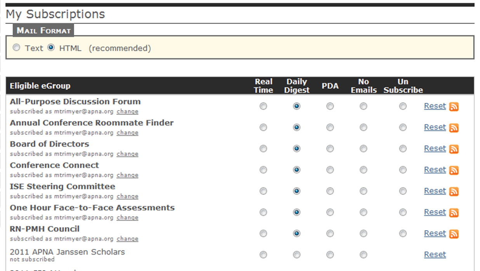This screenshot has height=271, width=480.
Task: Reset Annual Conference Roommate Finder subscription
Action: click(x=435, y=127)
